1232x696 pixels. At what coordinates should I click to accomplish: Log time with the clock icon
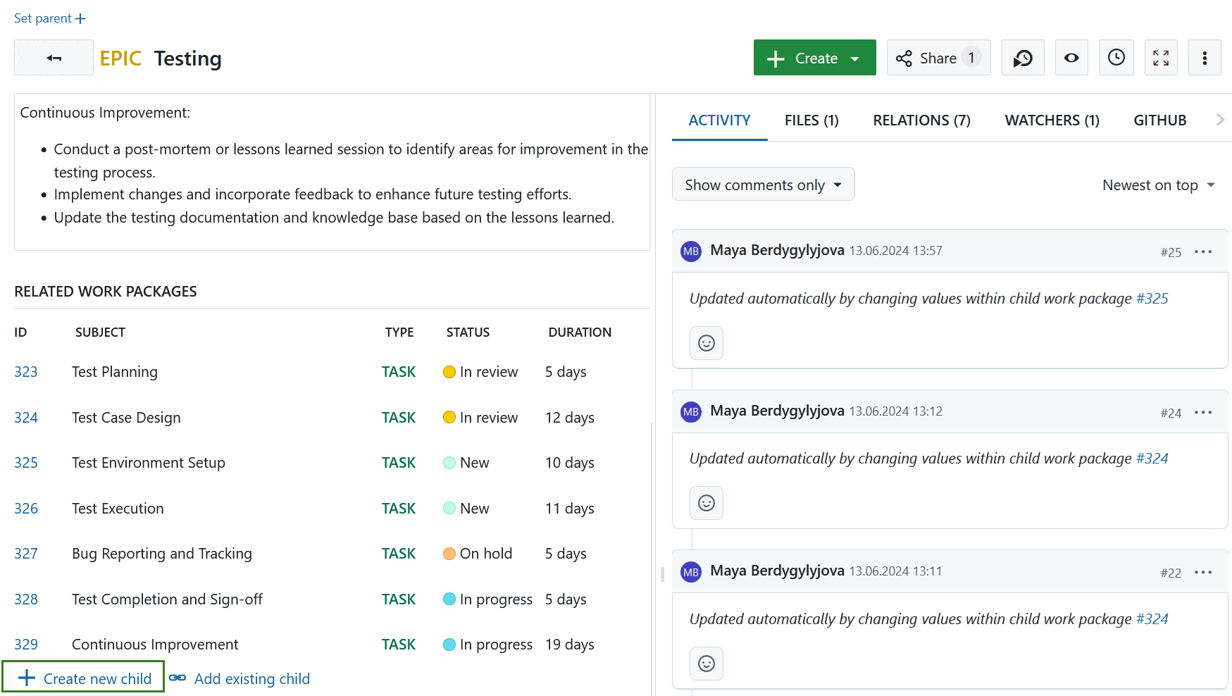click(1116, 57)
